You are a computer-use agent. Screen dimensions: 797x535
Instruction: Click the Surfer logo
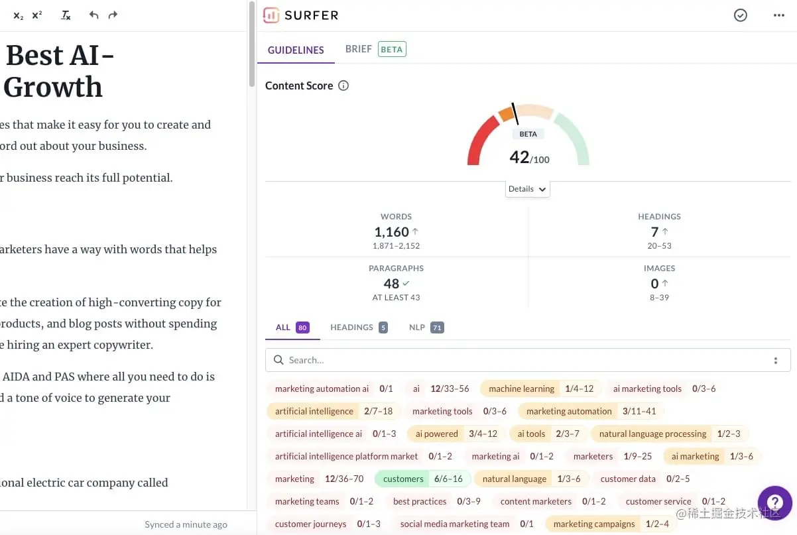point(300,15)
